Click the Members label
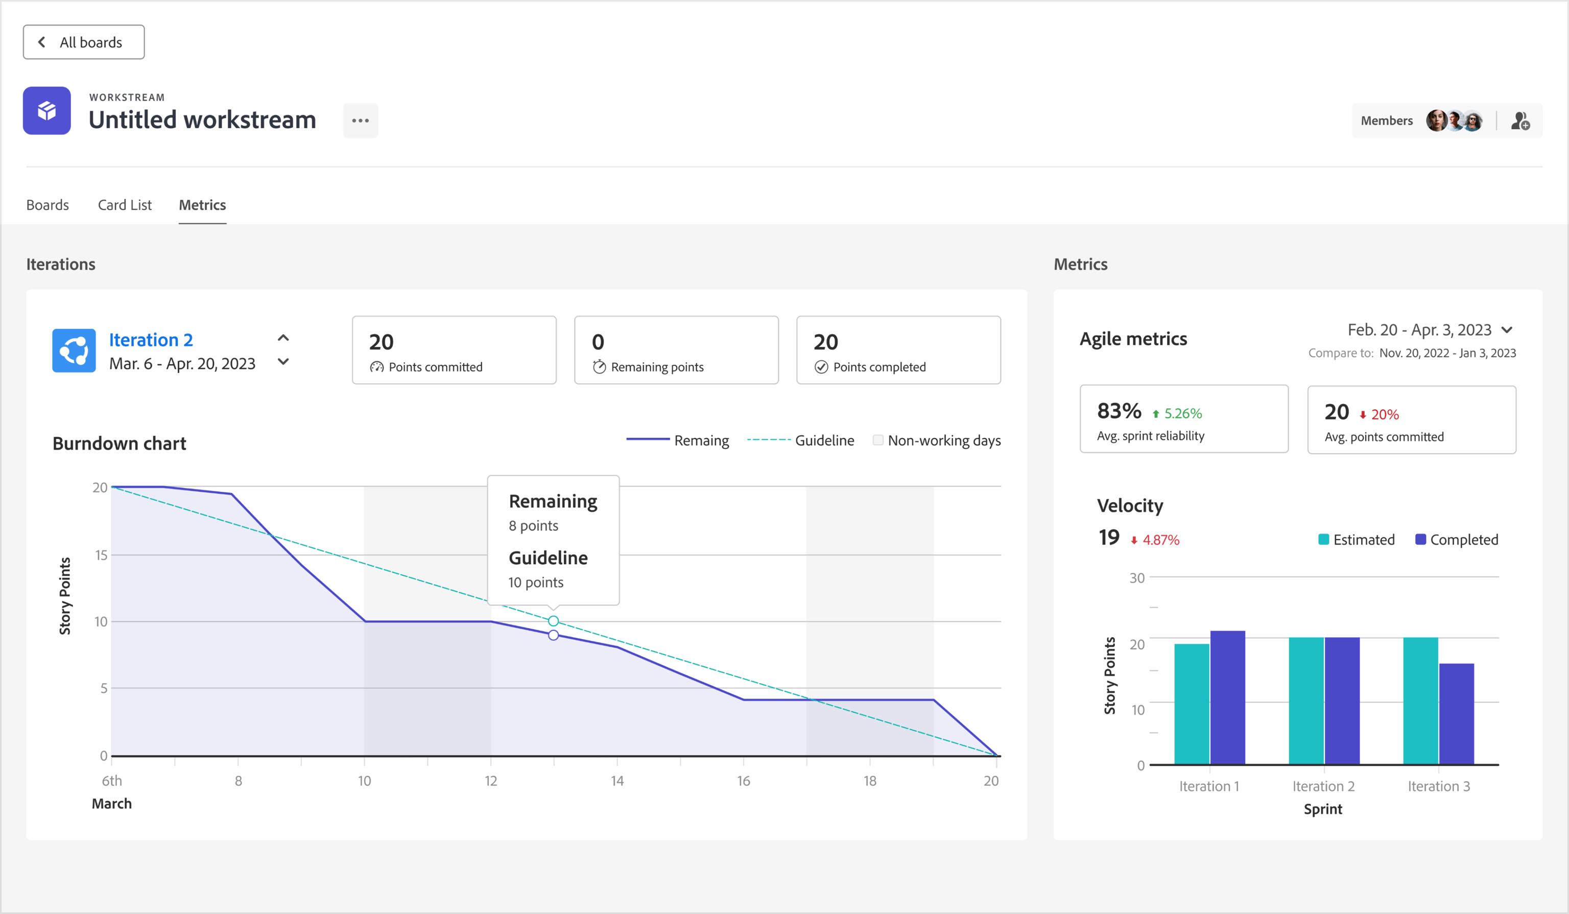The image size is (1569, 914). (x=1387, y=121)
